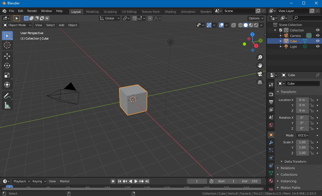Select the Rotate tool
The image size is (322, 196).
(x=7, y=66)
